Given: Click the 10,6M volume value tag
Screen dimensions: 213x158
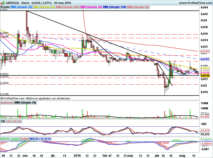Looking at the screenshot, I should coord(205,116).
